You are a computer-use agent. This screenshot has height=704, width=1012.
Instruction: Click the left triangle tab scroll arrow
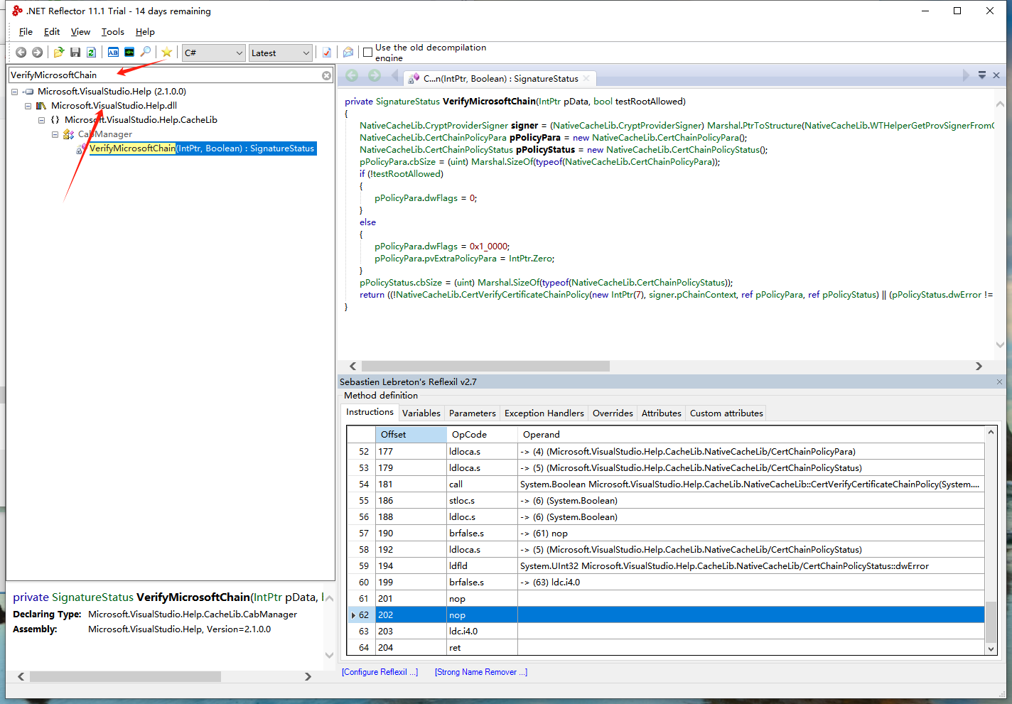[394, 76]
